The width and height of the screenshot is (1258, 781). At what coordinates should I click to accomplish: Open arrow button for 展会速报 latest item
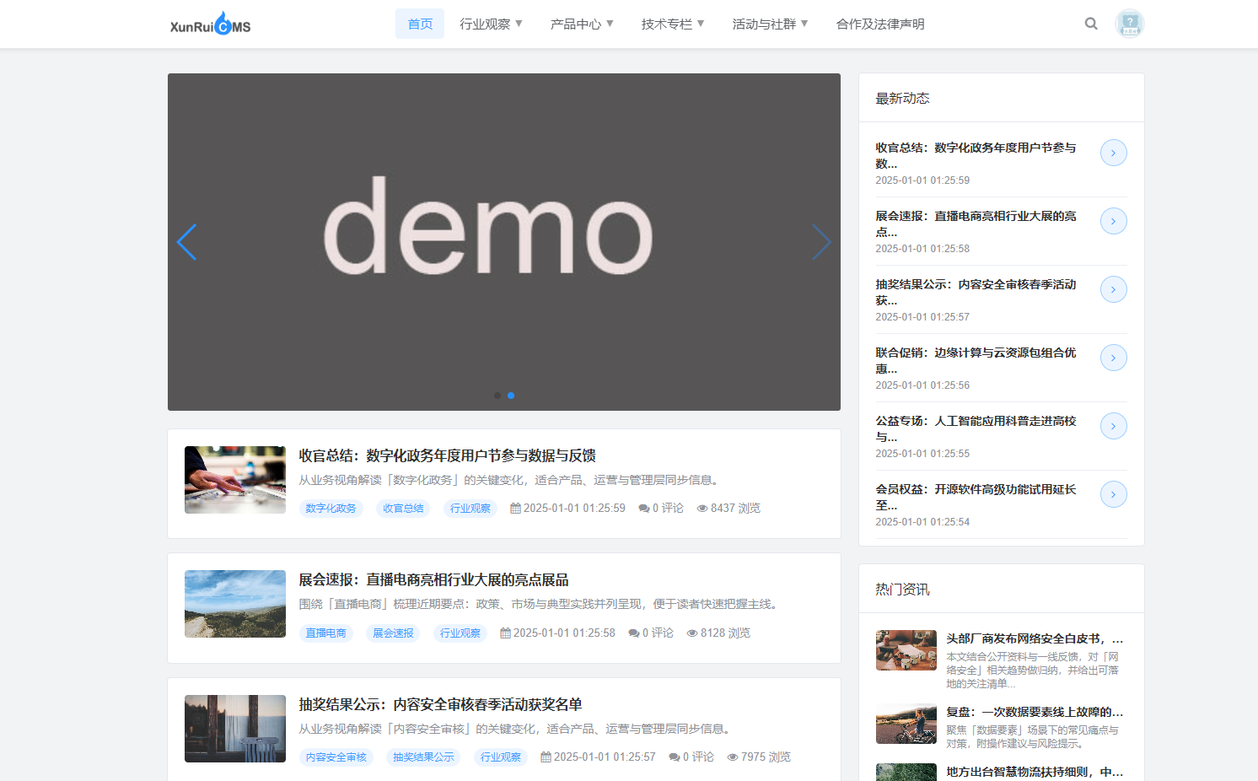click(x=1114, y=221)
